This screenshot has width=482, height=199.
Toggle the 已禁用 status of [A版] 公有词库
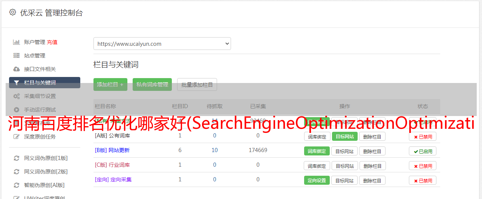(423, 137)
